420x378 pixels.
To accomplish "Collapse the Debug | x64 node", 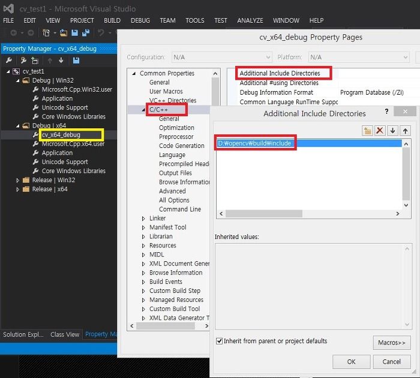I will 17,125.
